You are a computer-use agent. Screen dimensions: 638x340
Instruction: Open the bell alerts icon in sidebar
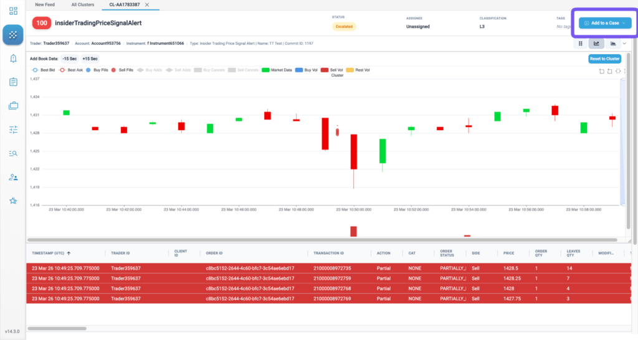point(13,59)
